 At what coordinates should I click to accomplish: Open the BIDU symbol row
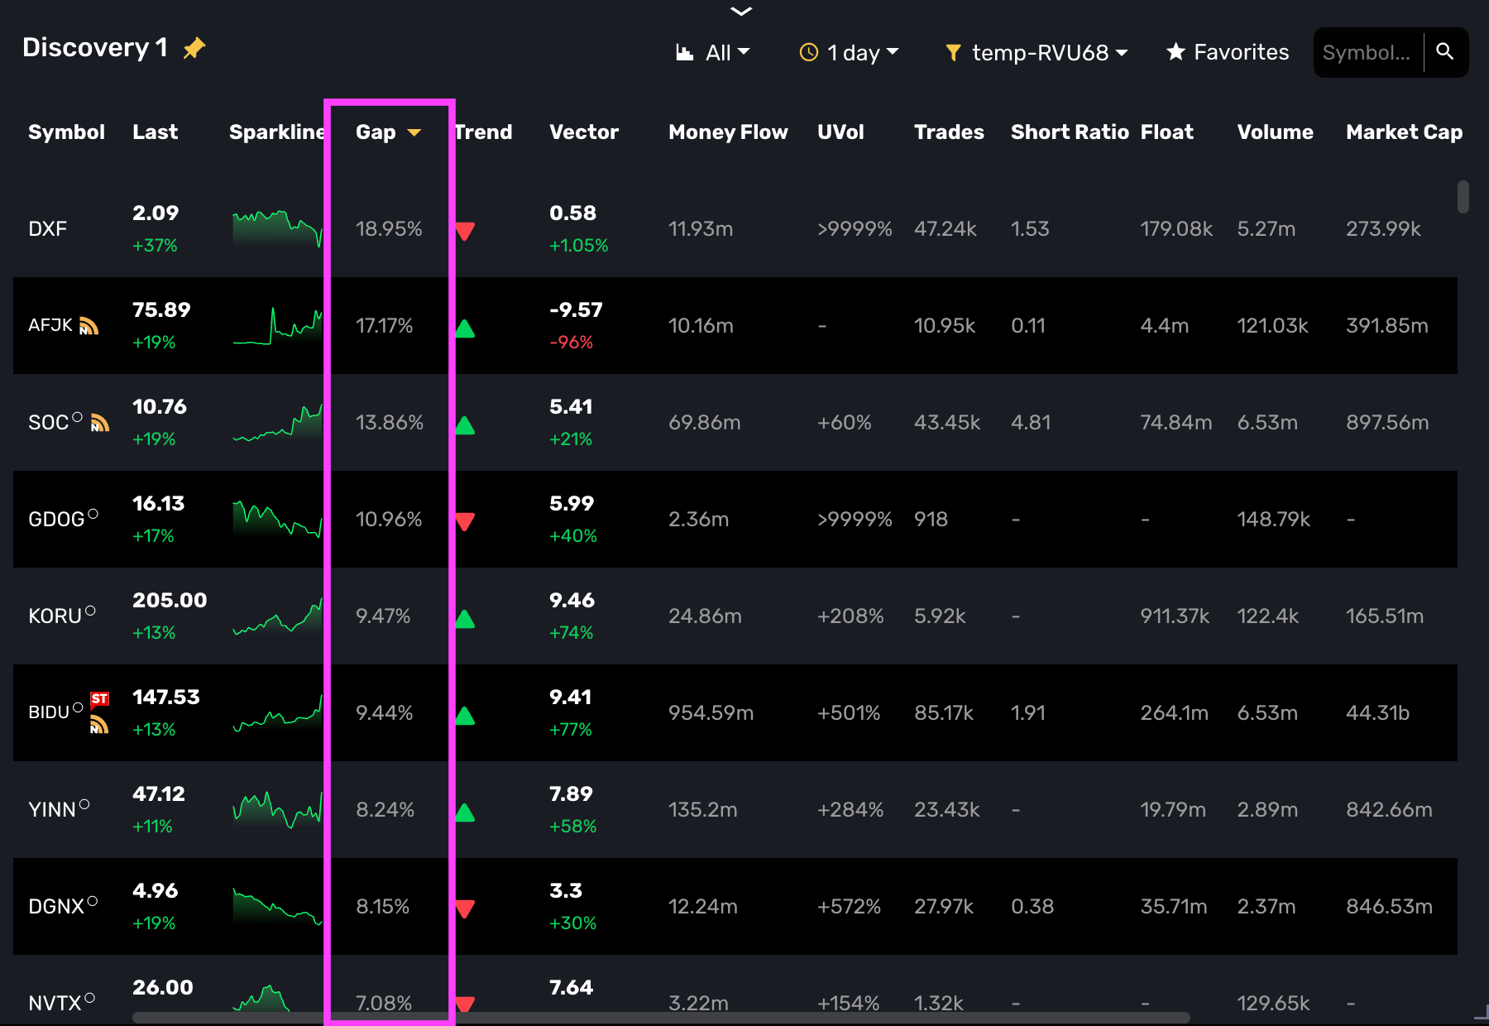49,712
